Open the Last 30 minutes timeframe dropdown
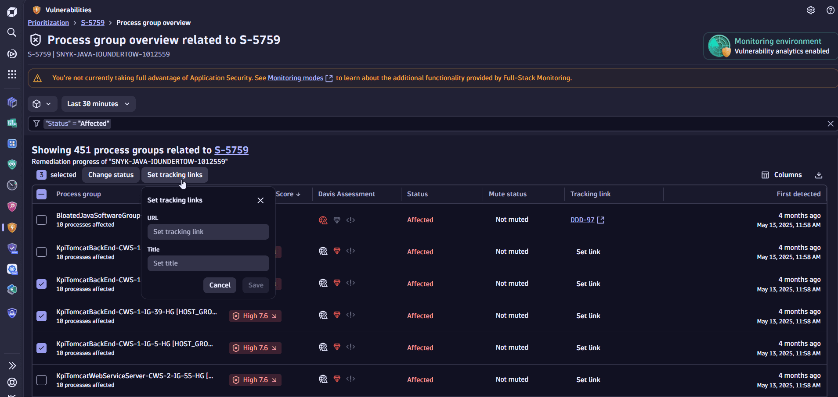Viewport: 838px width, 397px height. (98, 104)
